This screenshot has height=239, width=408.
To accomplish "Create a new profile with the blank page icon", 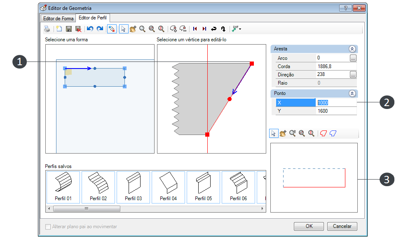I will point(59,29).
